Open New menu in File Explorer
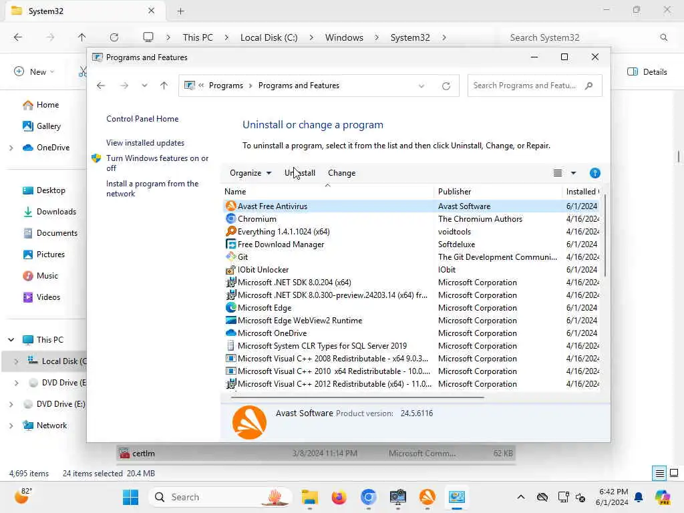Screen dimensions: 684x513 coord(35,72)
